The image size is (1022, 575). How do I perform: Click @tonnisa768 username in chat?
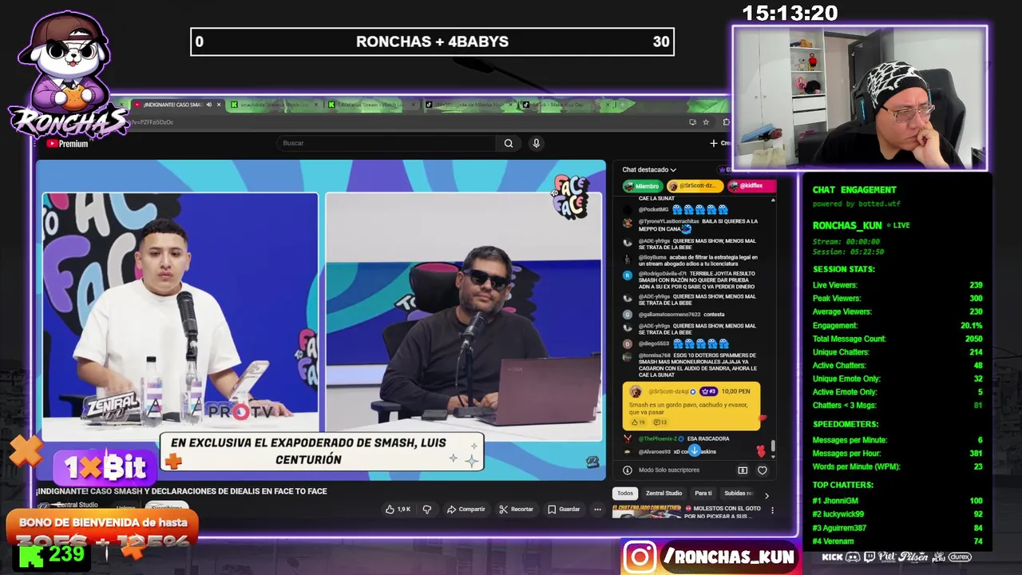655,355
